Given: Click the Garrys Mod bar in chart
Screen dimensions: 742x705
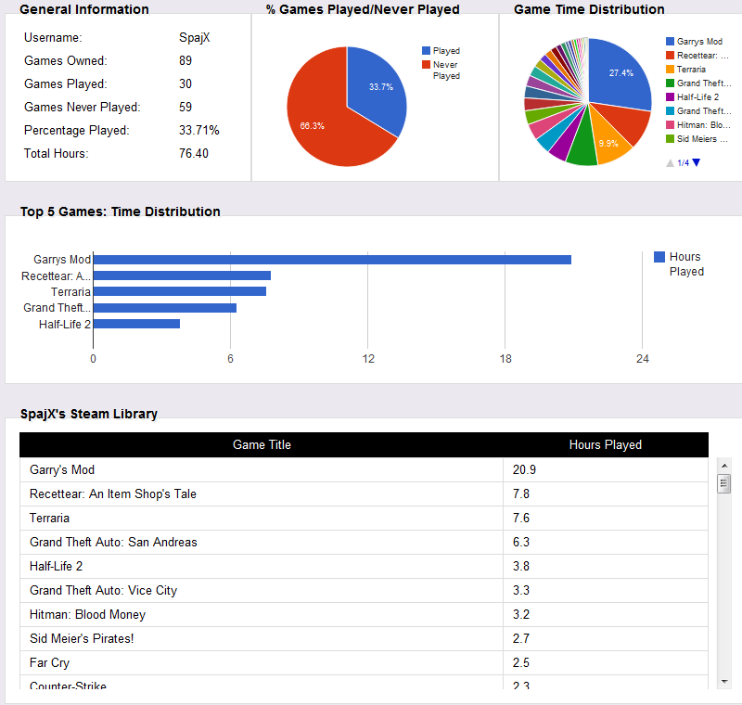Looking at the screenshot, I should point(332,260).
